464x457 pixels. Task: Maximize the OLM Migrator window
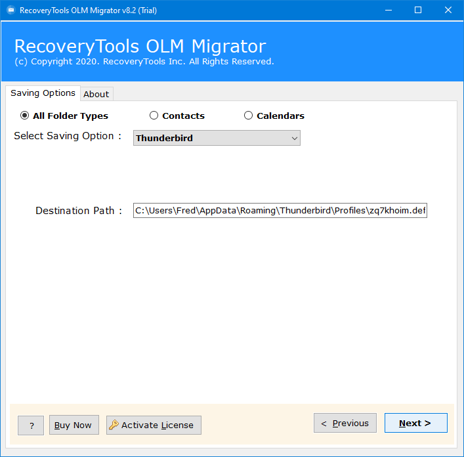tap(418, 10)
